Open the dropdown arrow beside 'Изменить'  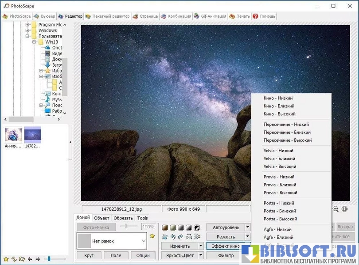point(201,246)
